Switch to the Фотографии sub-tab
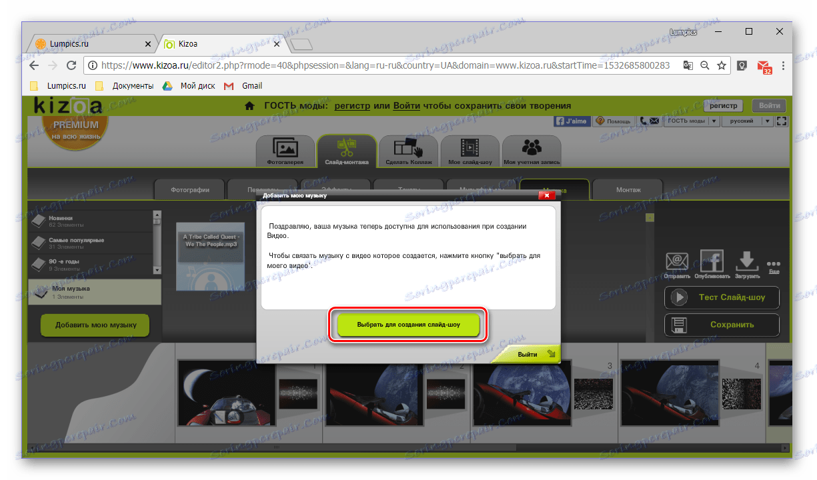 (189, 190)
